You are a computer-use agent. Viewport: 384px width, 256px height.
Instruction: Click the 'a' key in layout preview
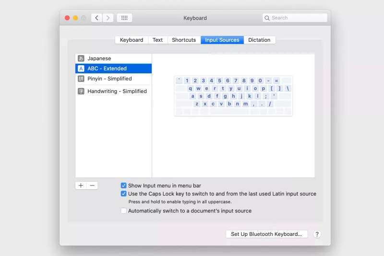(x=193, y=96)
